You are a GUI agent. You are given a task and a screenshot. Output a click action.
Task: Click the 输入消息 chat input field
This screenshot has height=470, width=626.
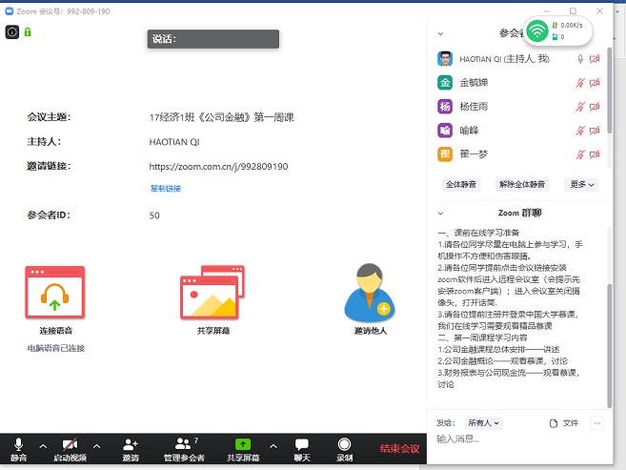pos(515,439)
